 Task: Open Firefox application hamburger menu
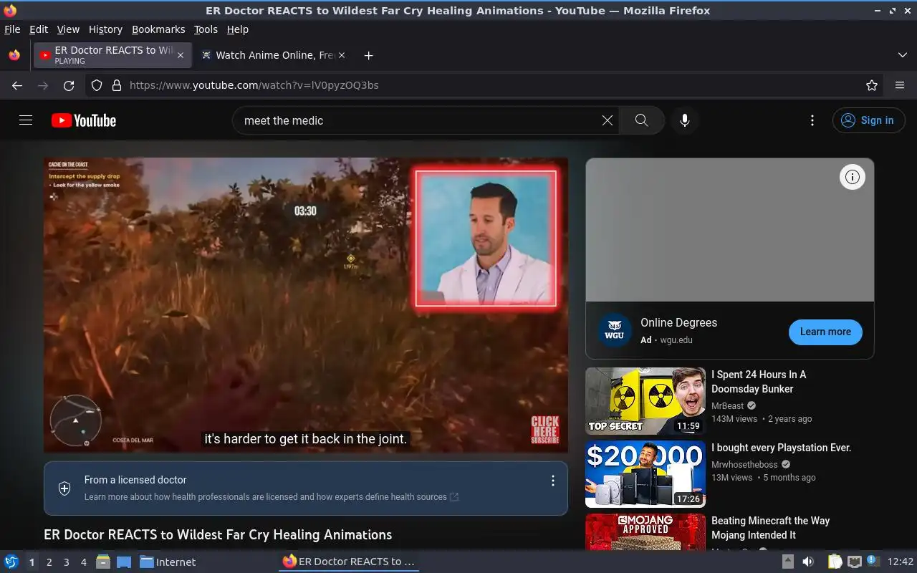click(x=900, y=85)
